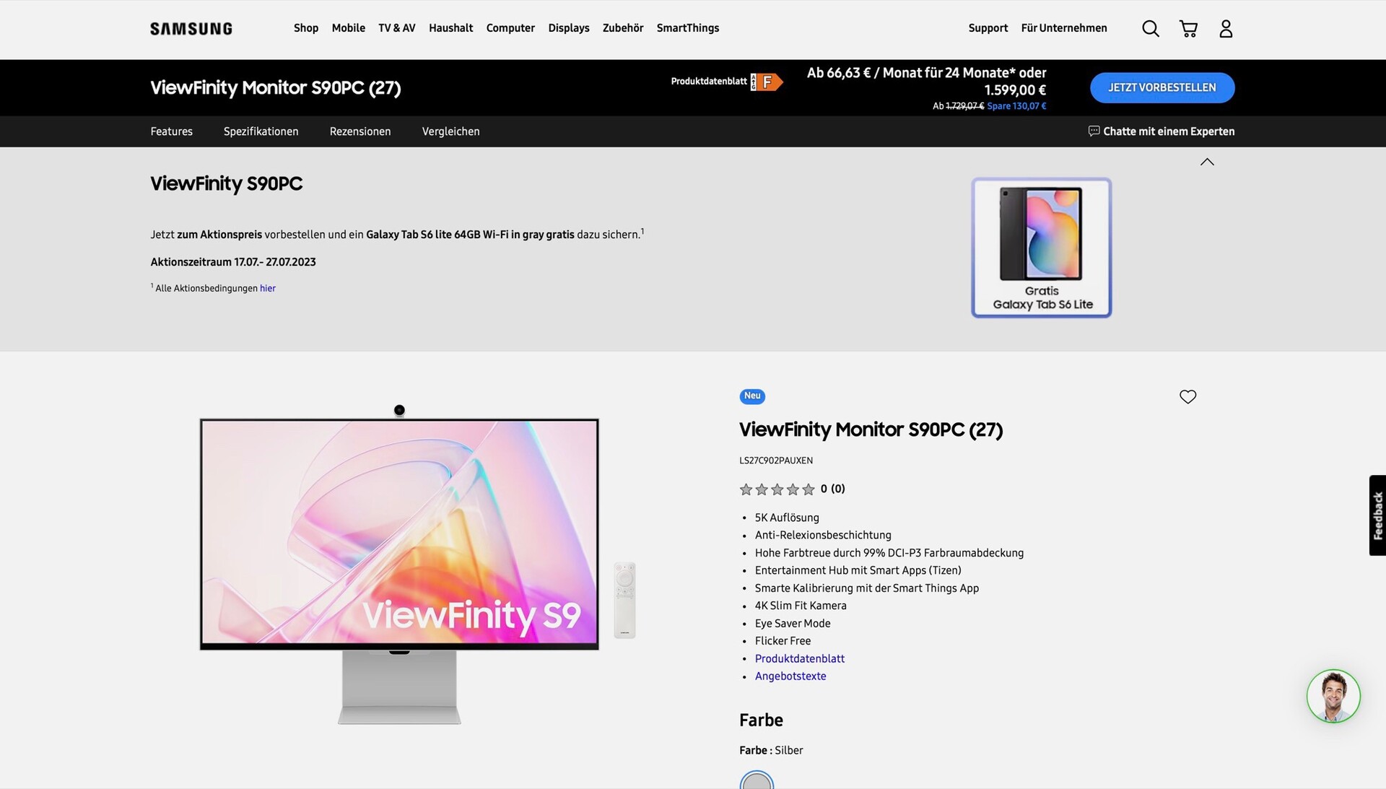Switch to the Rezensionen tab

pos(360,131)
